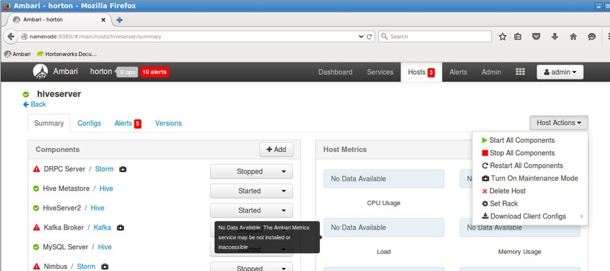Click the Firefox back arrow button
Viewport: 610px width, 271px height.
[x=11, y=37]
